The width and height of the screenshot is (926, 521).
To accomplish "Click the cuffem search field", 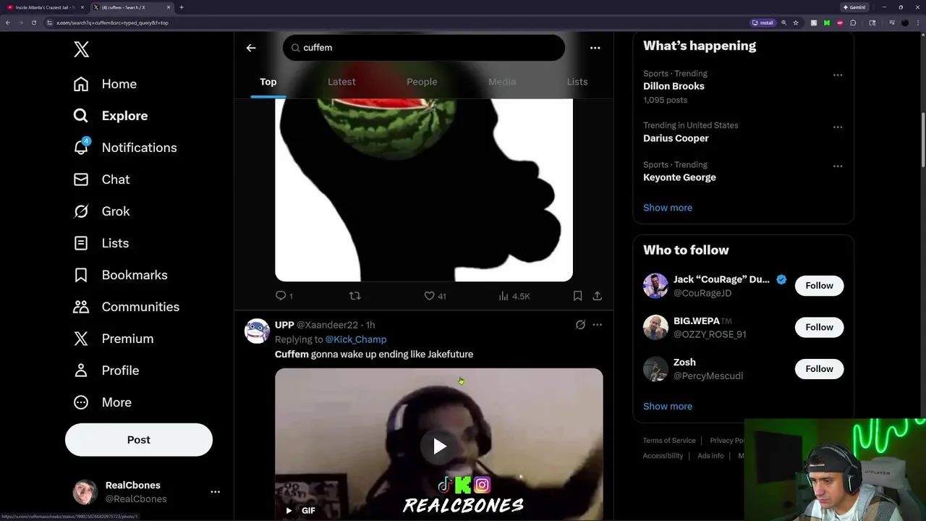I will pos(424,48).
